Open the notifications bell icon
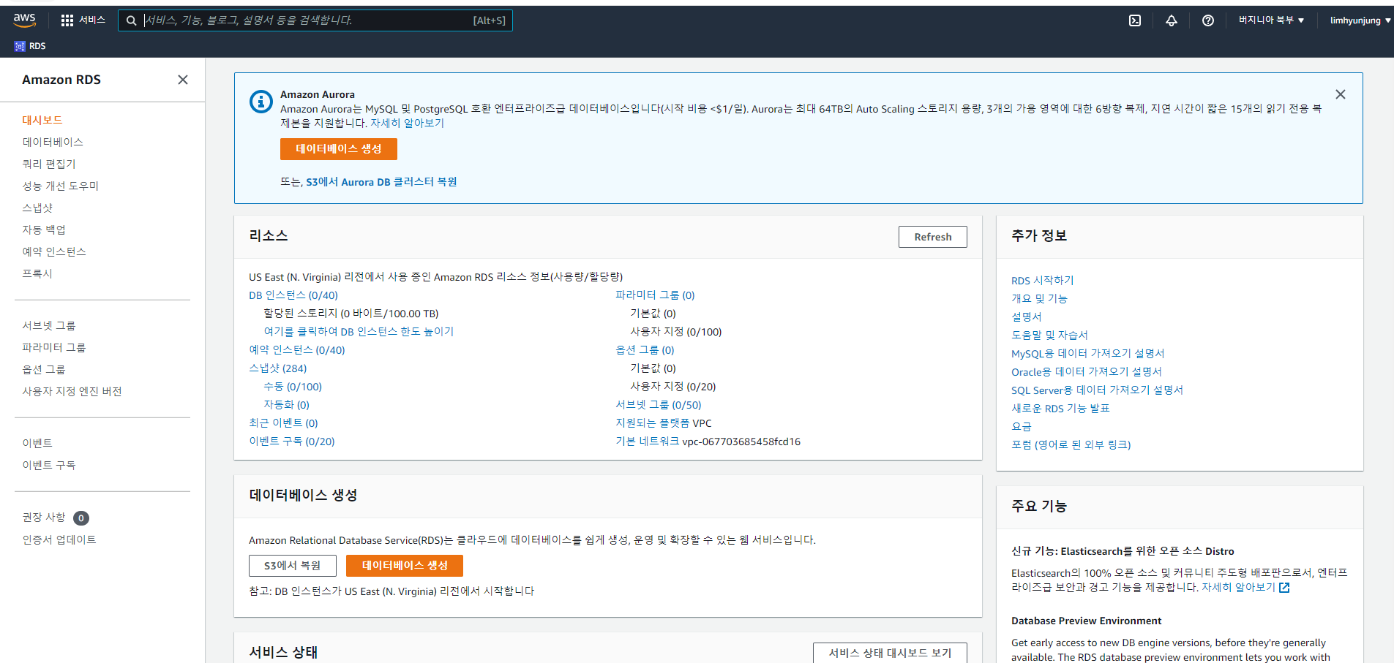1394x663 pixels. pyautogui.click(x=1172, y=20)
